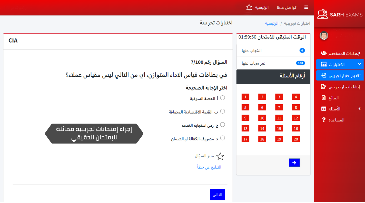This screenshot has width=365, height=203.
Task: Choose answer د مصروف الكفالة او الضمان
Action: pos(222,138)
